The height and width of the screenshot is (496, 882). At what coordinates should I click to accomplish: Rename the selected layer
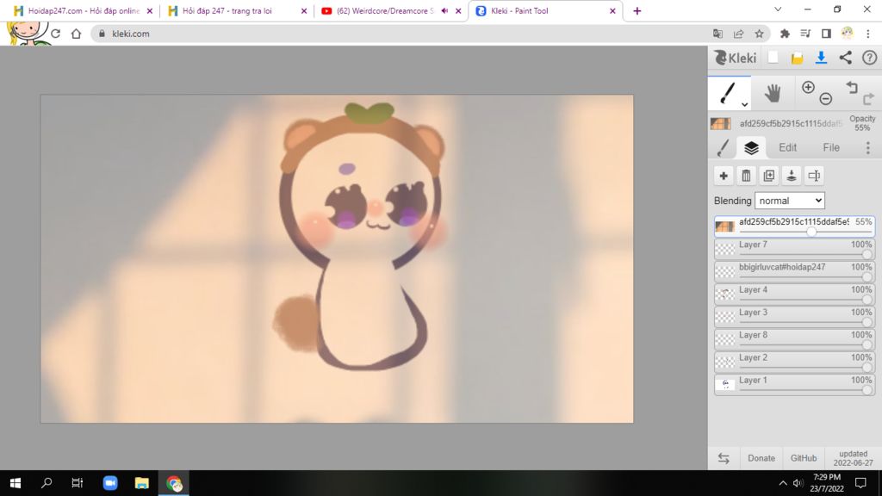tap(814, 176)
